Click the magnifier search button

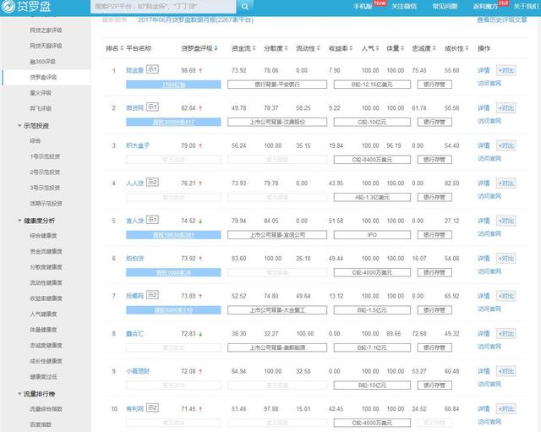click(244, 7)
